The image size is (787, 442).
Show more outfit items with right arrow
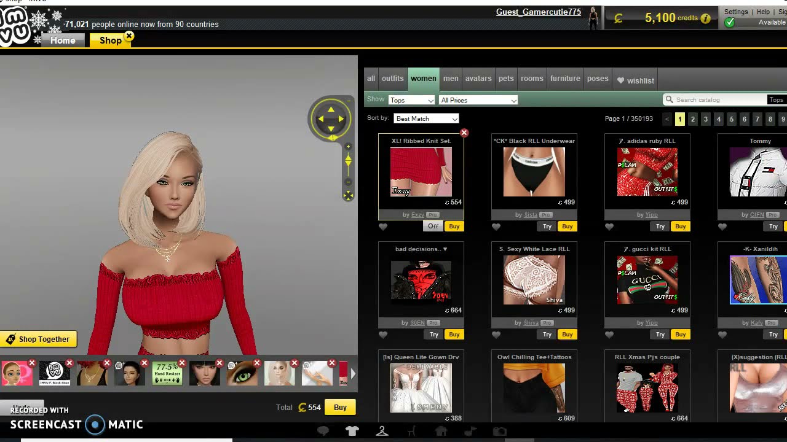point(353,373)
